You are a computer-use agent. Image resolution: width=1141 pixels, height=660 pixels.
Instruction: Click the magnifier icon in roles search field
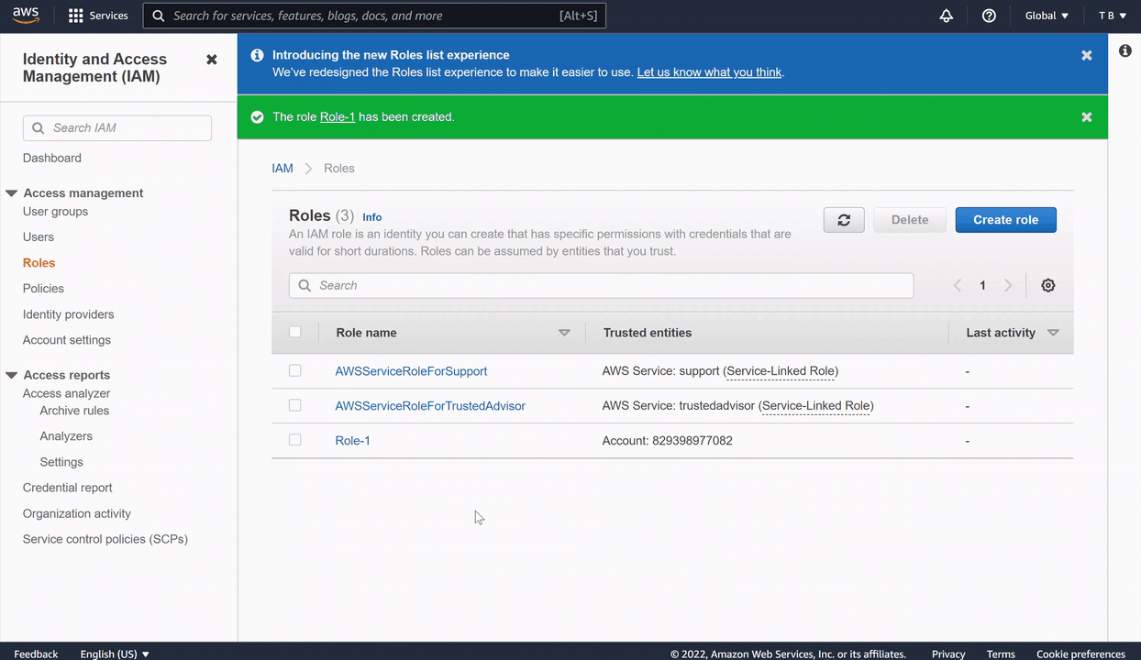[305, 286]
